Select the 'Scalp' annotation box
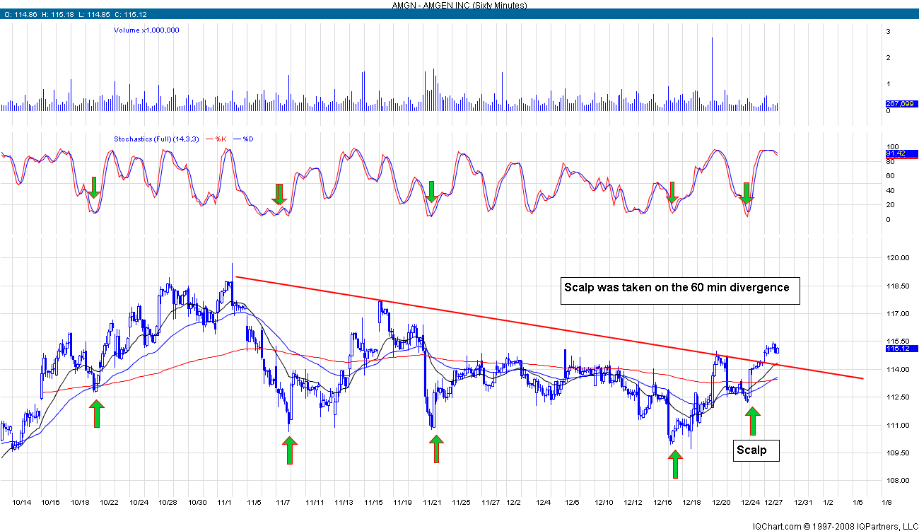Screen dimensions: 919x531 point(755,450)
